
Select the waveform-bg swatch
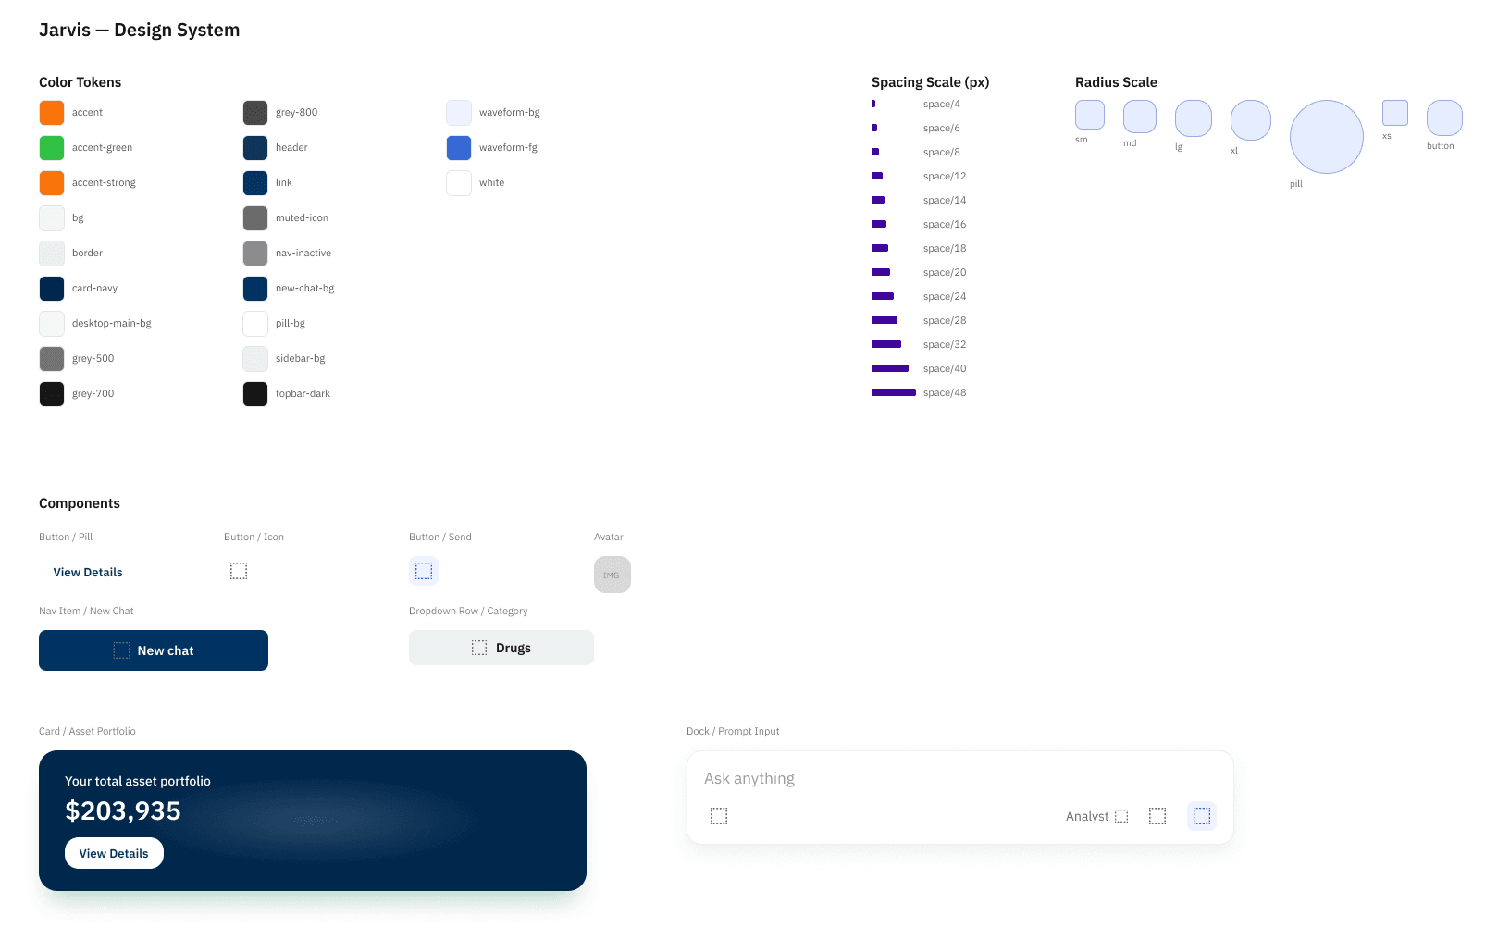tap(459, 113)
